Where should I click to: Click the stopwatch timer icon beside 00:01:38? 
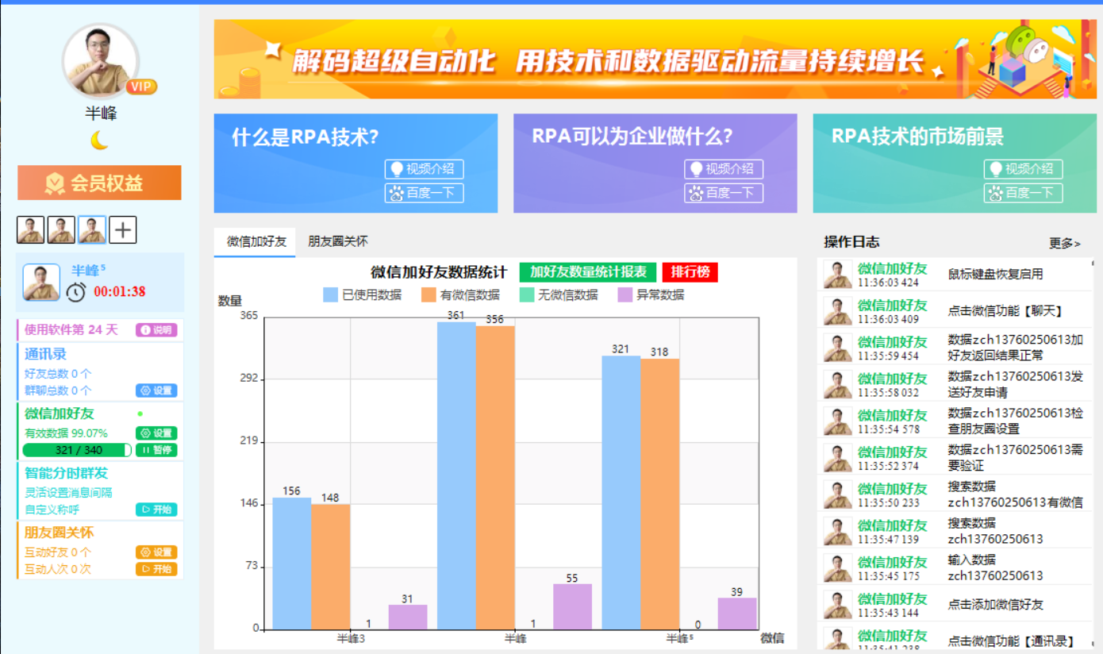pos(76,292)
